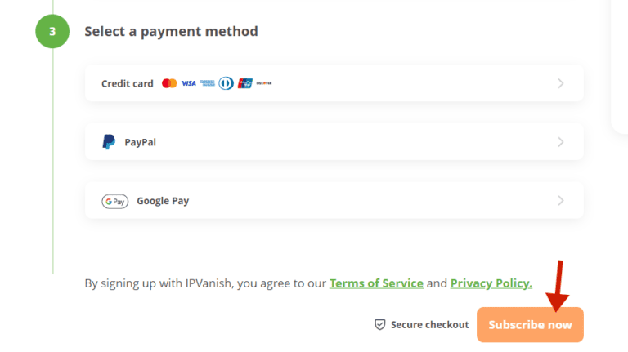628x352 pixels.
Task: Click the Google Pay logo badge
Action: pos(115,201)
